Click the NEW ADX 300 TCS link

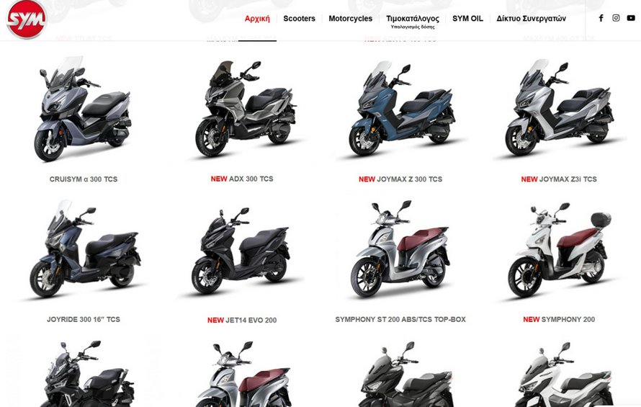coord(242,179)
